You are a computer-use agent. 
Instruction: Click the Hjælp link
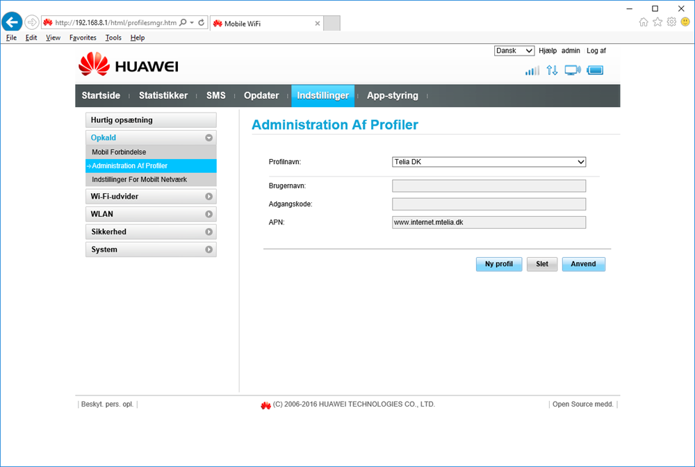pyautogui.click(x=548, y=51)
